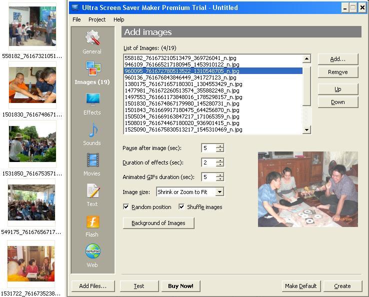Decrease Pause after image value
The image size is (369, 297).
click(220, 150)
